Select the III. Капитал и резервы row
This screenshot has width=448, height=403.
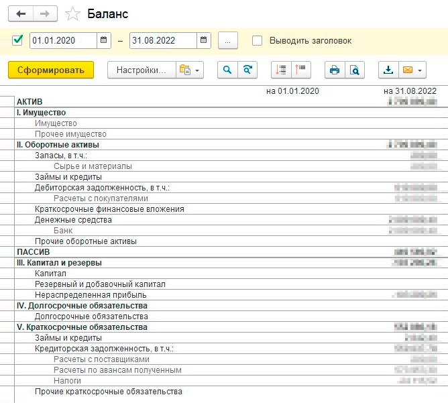(231, 263)
